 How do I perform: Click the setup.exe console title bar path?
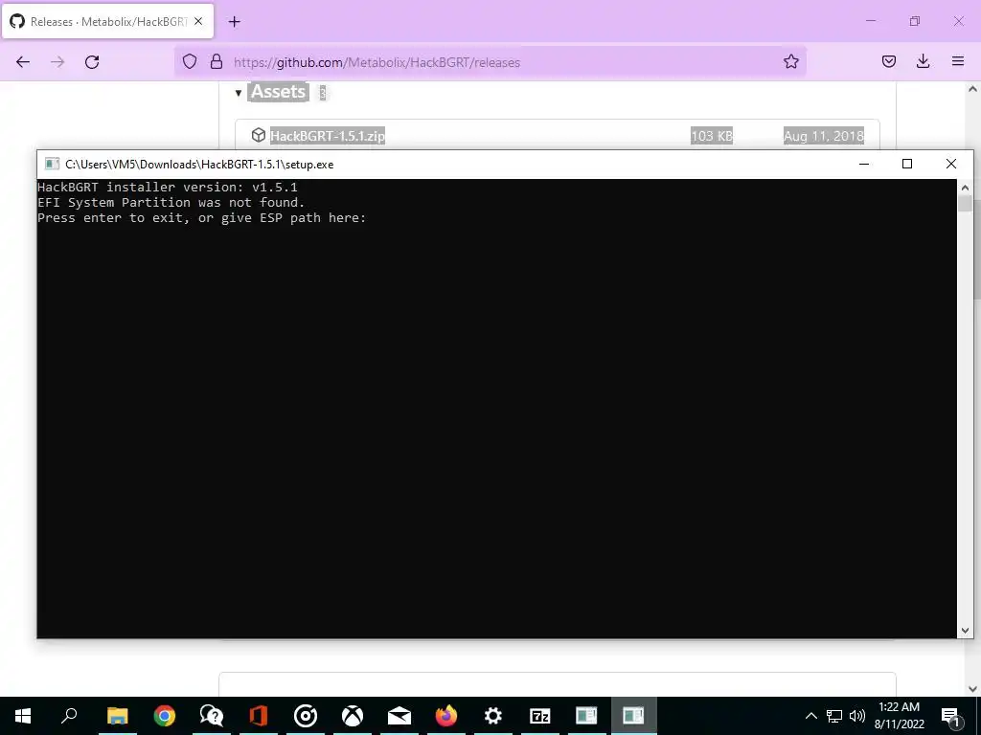point(199,165)
